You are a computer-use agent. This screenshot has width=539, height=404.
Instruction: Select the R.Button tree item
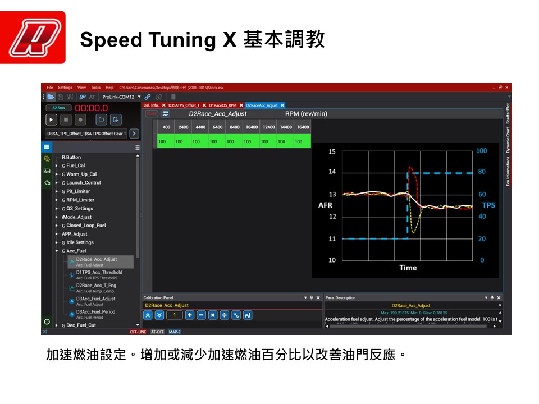[x=71, y=157]
